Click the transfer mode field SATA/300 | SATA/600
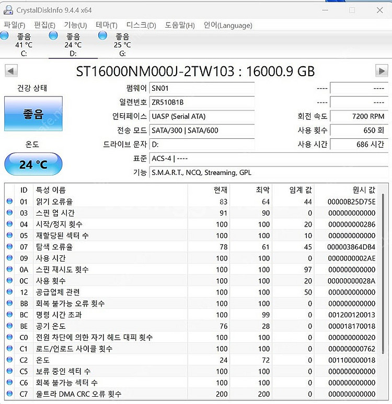This screenshot has width=392, height=404. click(202, 130)
